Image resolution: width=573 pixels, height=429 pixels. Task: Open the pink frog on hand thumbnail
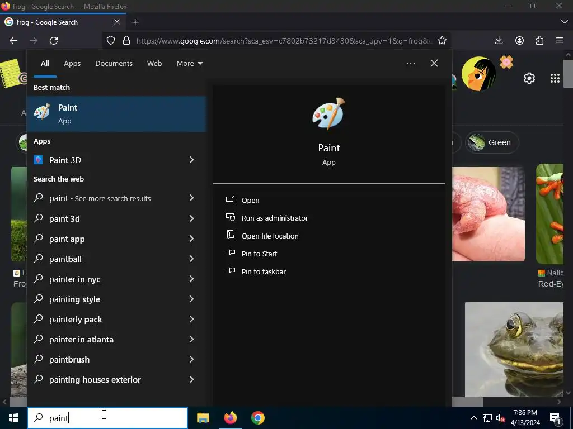[488, 214]
